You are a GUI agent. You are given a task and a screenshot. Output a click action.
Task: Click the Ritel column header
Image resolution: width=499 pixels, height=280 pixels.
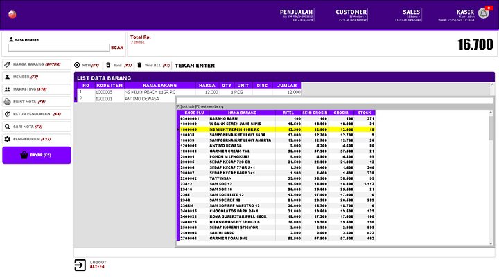[288, 113]
